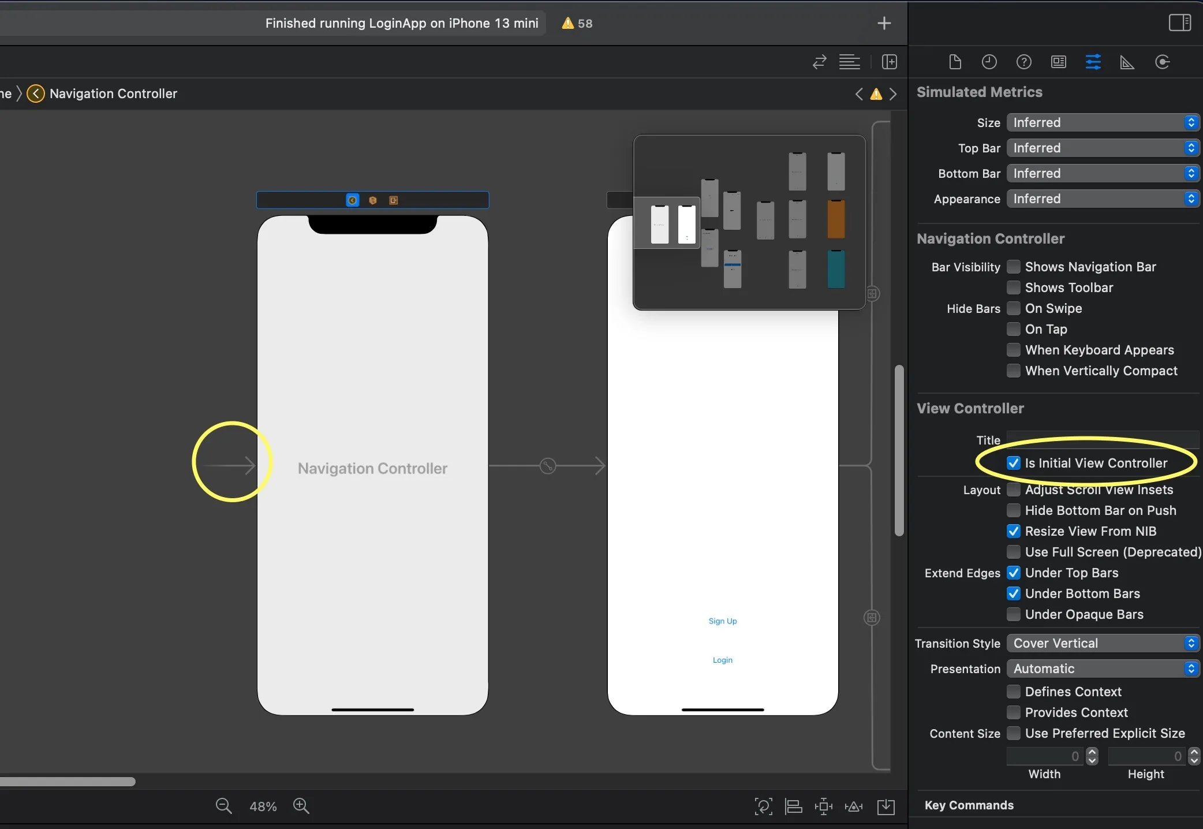This screenshot has width=1203, height=829.
Task: Toggle Hide Bottom Bar on Push
Action: pyautogui.click(x=1013, y=510)
